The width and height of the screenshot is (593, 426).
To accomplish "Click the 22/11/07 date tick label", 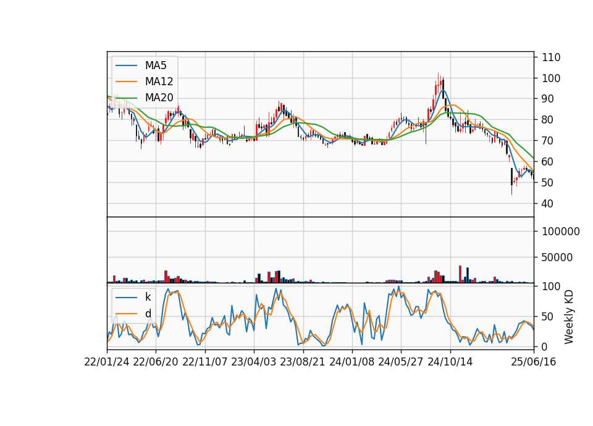I will pyautogui.click(x=205, y=362).
